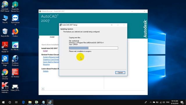Open the People icon in system tray
Screen dimensions: 186x105
(146, 102)
